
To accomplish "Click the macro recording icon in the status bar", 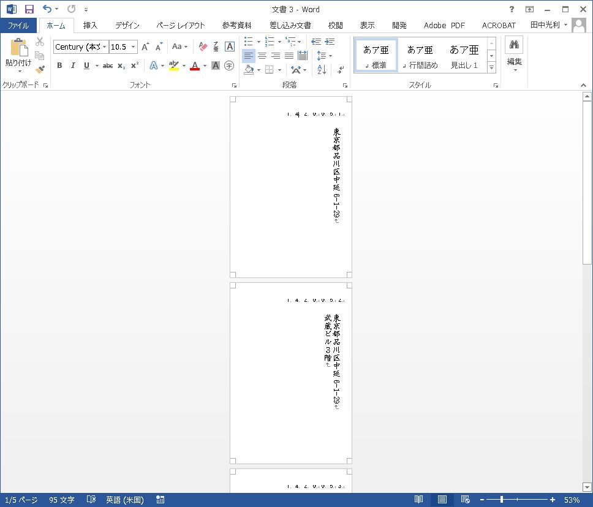I will (x=161, y=500).
